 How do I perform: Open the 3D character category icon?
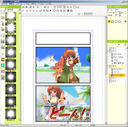(x=3, y=23)
